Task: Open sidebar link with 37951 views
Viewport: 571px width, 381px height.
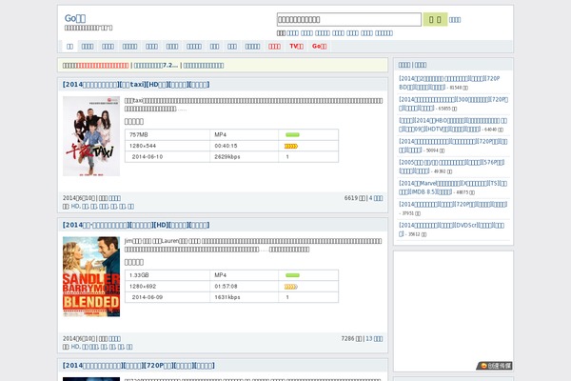Action: (453, 204)
